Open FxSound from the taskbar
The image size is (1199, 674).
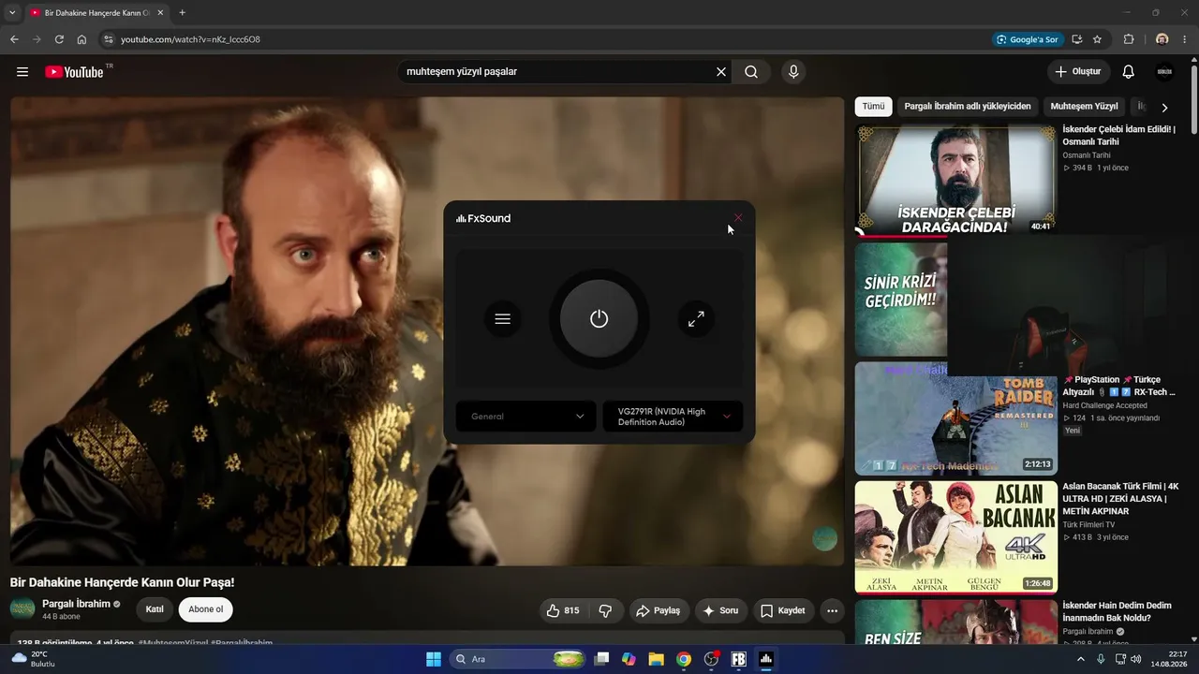click(x=766, y=659)
